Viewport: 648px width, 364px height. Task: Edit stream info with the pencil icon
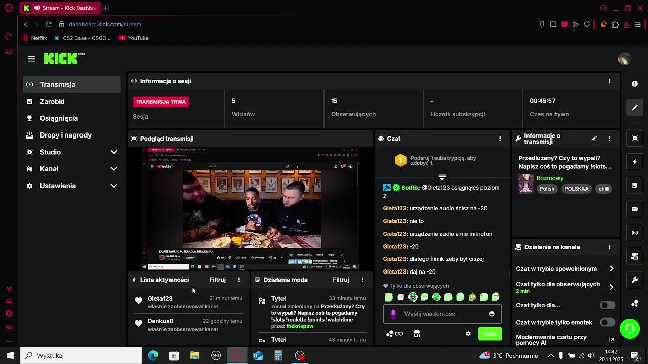point(594,138)
